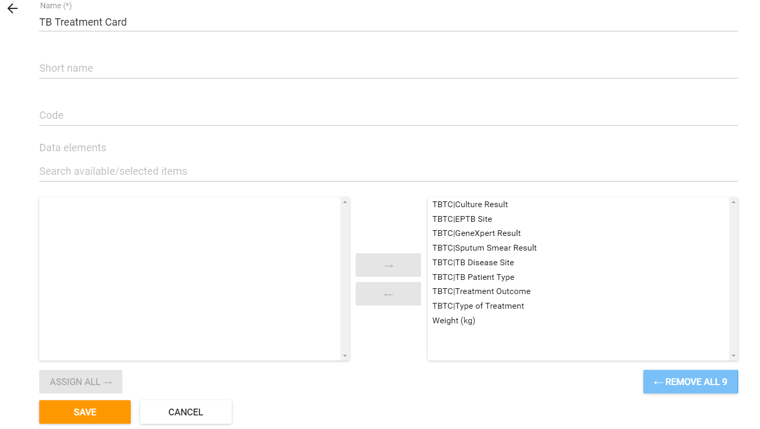Click up arrow of selected items scrollbar
Viewport: 760px width, 429px height.
[734, 202]
